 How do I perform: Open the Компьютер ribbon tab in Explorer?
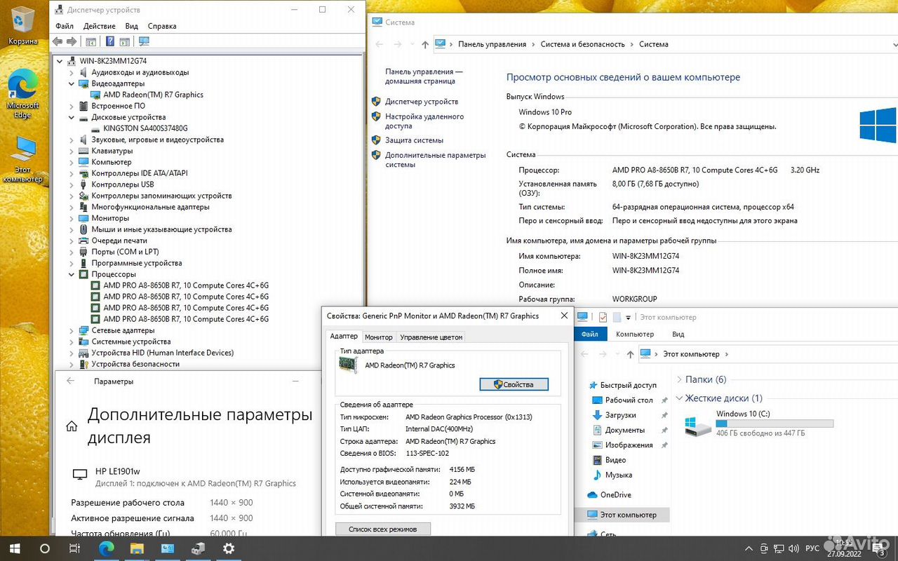coord(635,334)
